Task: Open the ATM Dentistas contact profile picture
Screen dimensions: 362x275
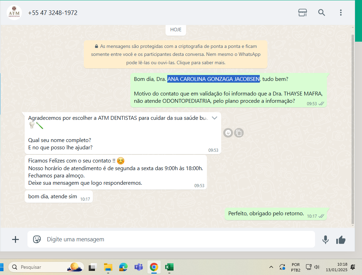Action: [x=14, y=12]
